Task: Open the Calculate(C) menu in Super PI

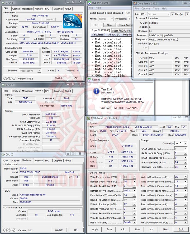Action: pos(99,35)
